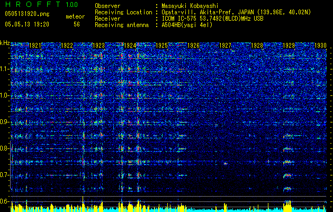333x212 pixels.
Task: Select the ICOM IC-575 53.7492 MHz USB text
Action: click(213, 19)
